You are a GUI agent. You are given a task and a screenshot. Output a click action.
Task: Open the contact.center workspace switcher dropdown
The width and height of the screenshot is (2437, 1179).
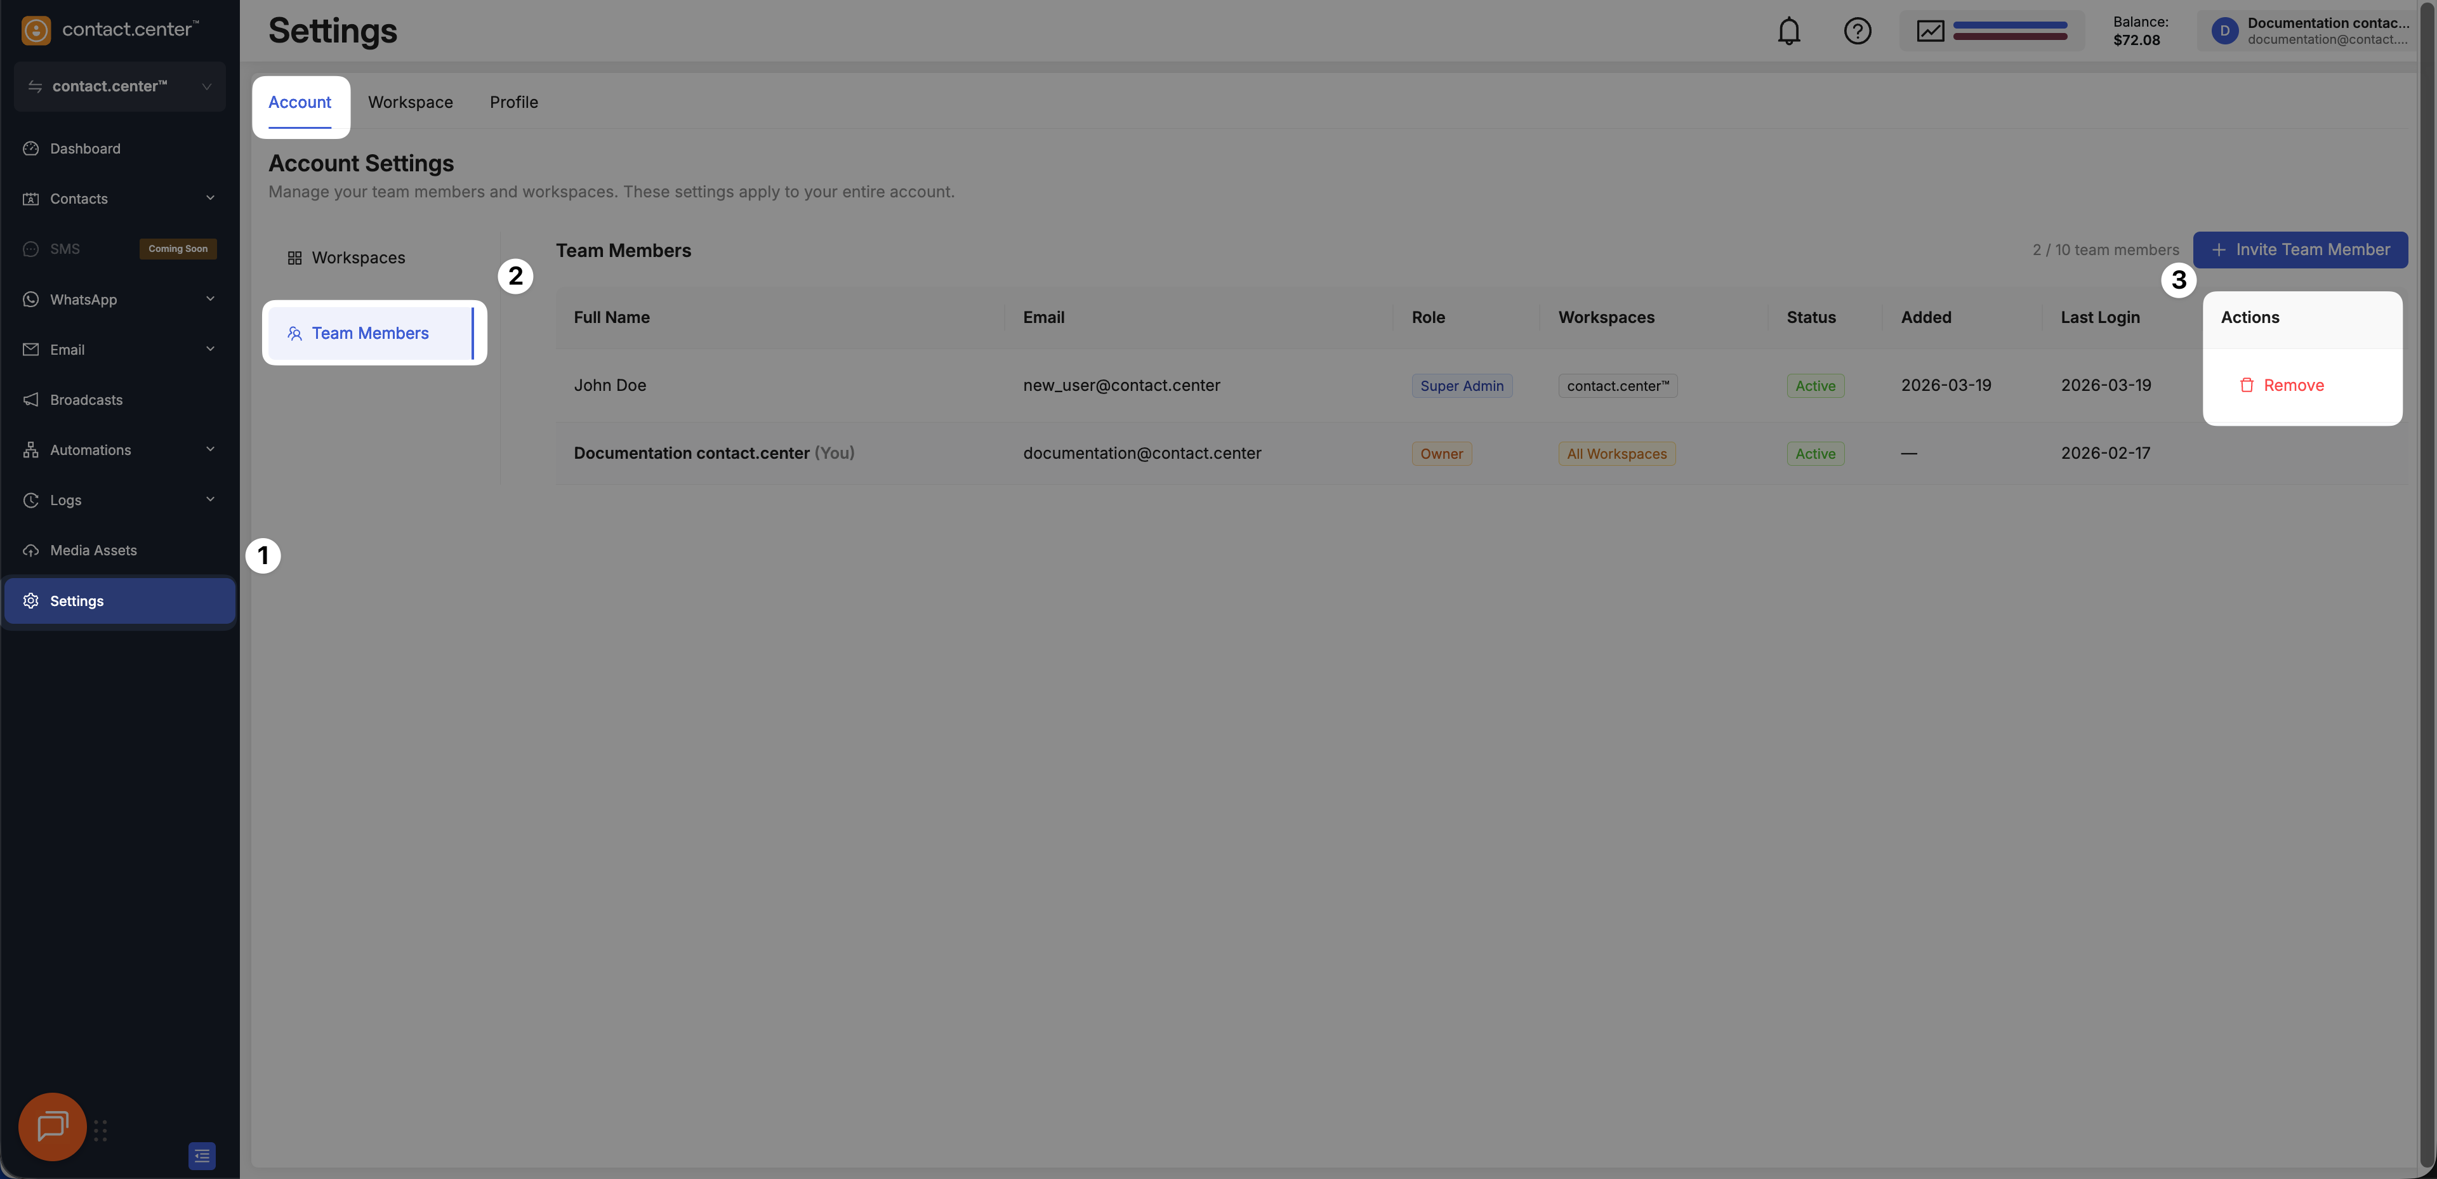click(x=120, y=86)
